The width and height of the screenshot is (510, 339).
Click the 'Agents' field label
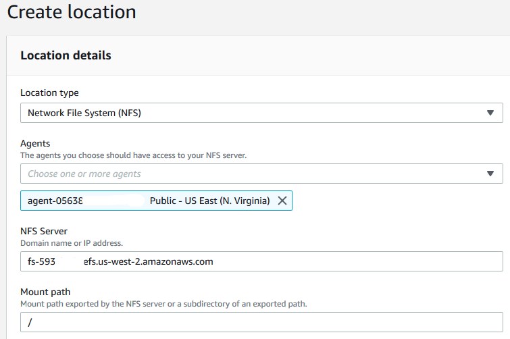tap(35, 143)
